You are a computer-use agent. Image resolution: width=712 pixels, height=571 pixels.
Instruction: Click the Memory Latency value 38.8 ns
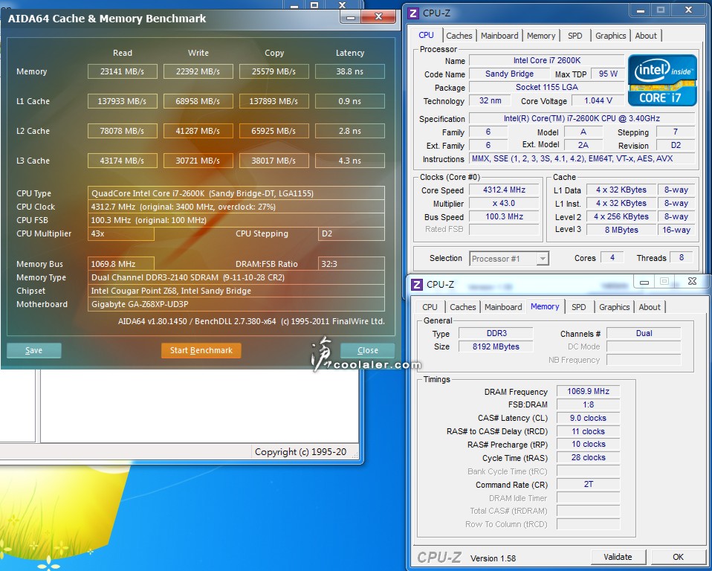tap(350, 71)
